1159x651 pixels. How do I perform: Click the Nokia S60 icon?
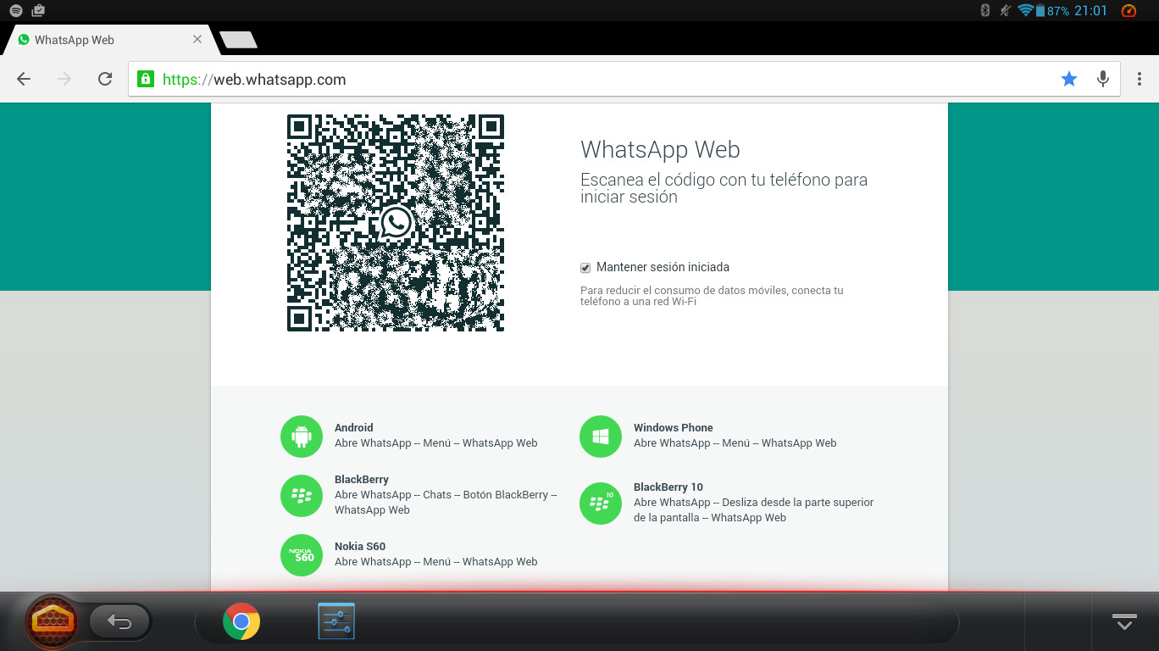(x=302, y=555)
